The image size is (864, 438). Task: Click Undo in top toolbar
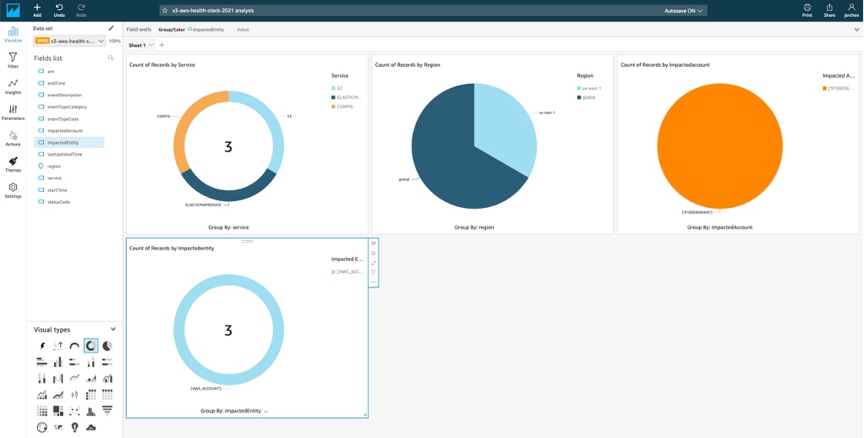pos(59,10)
